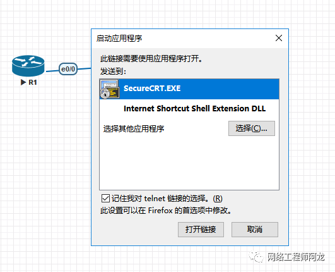Open the 选择(C)... application chooser
The width and height of the screenshot is (335, 272).
pos(252,128)
